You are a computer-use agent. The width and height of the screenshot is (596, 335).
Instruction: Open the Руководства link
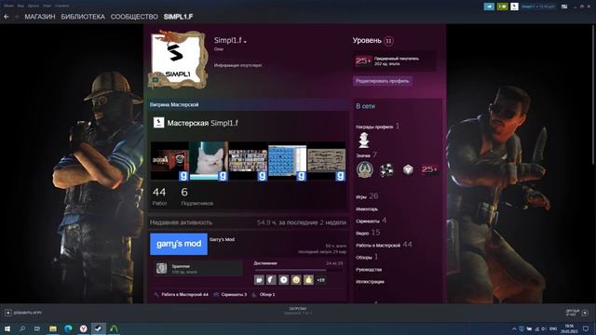point(369,270)
